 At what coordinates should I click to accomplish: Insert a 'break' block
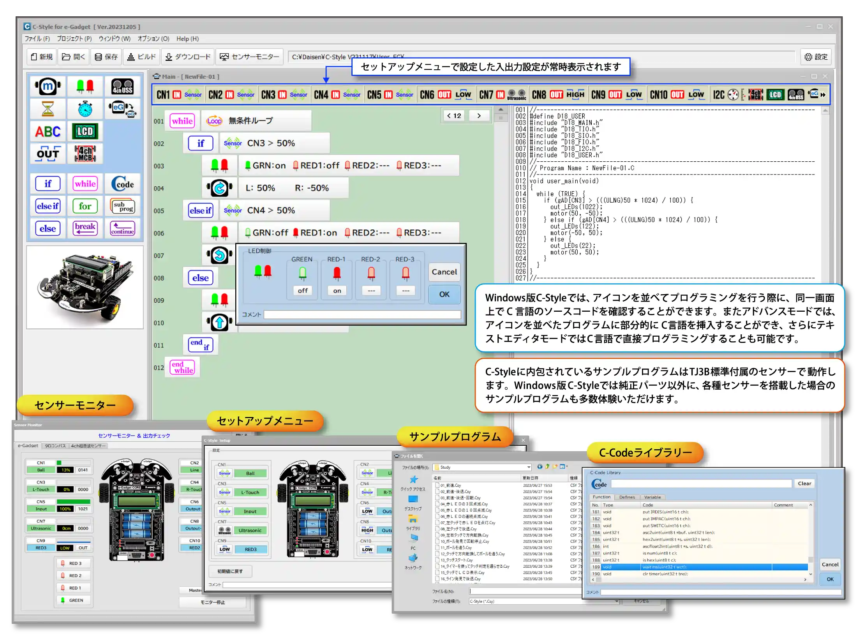(85, 229)
